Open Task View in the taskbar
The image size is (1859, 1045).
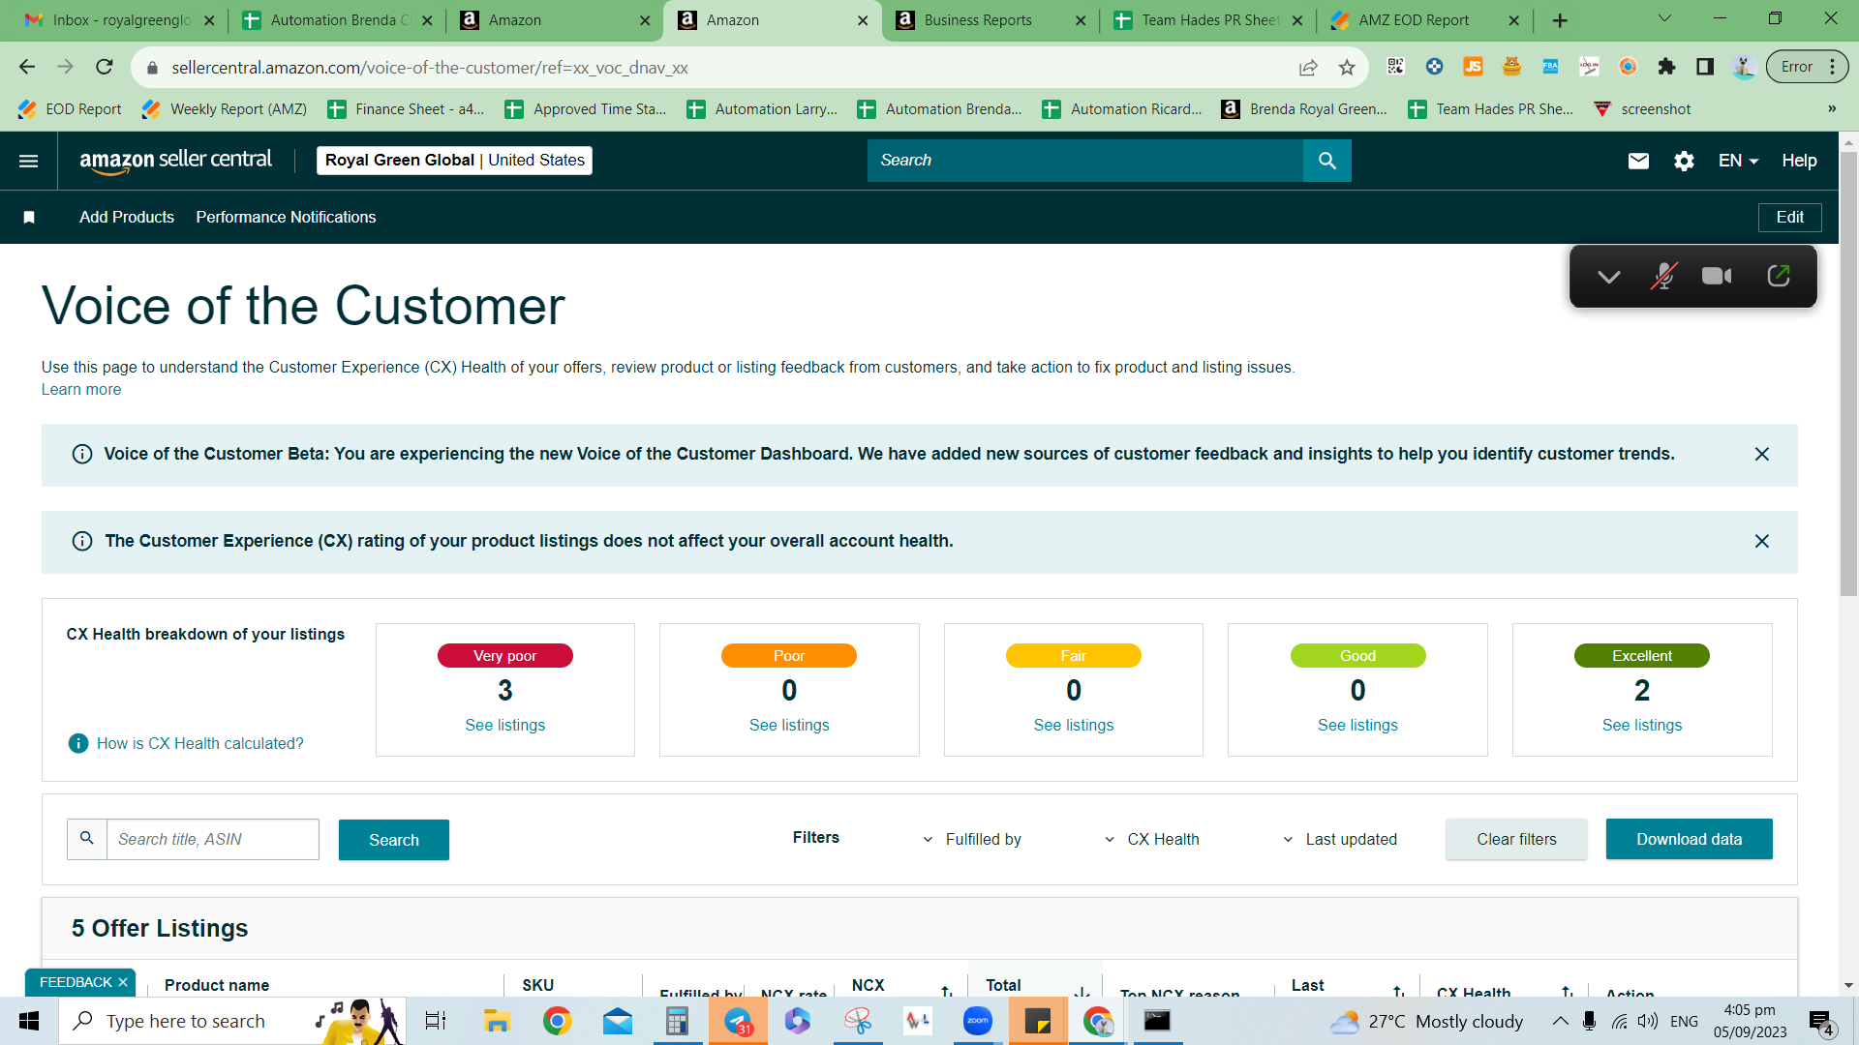pyautogui.click(x=436, y=1021)
